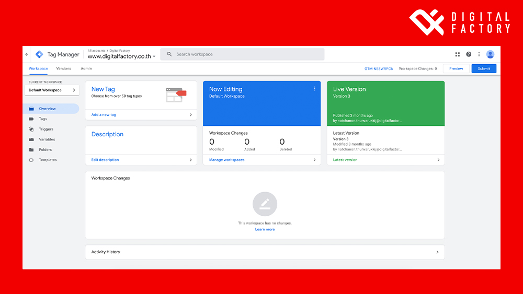Open the help question mark icon
The image size is (523, 294).
click(469, 54)
